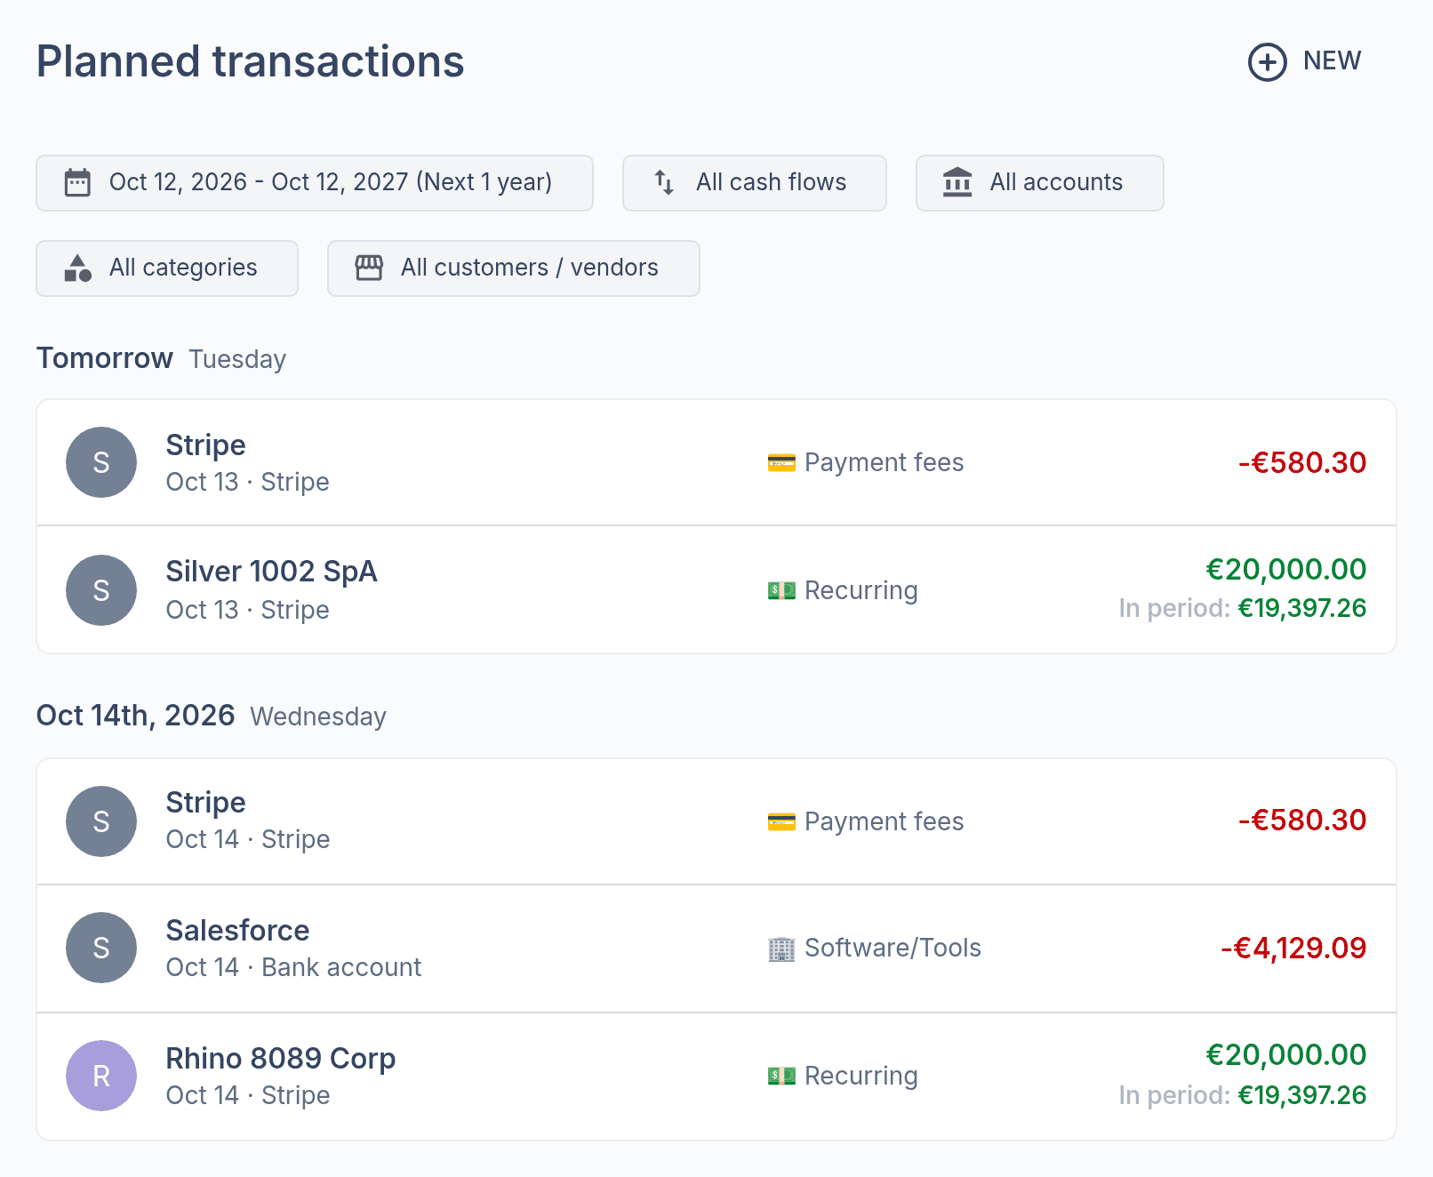Click the bank building icon in accounts filter
1433x1177 pixels.
click(957, 182)
